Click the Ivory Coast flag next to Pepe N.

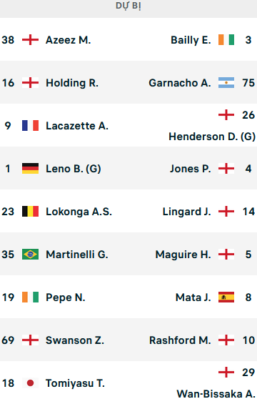click(31, 297)
